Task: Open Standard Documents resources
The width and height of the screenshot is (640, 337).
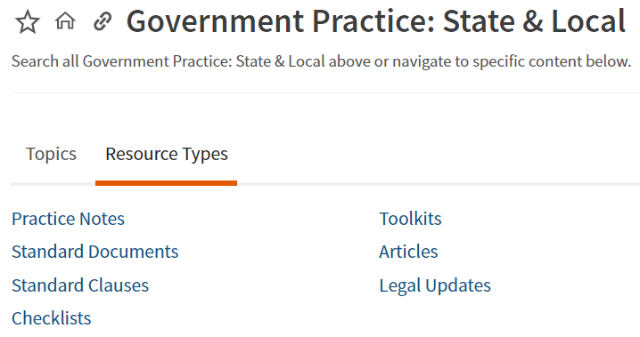Action: (x=95, y=252)
